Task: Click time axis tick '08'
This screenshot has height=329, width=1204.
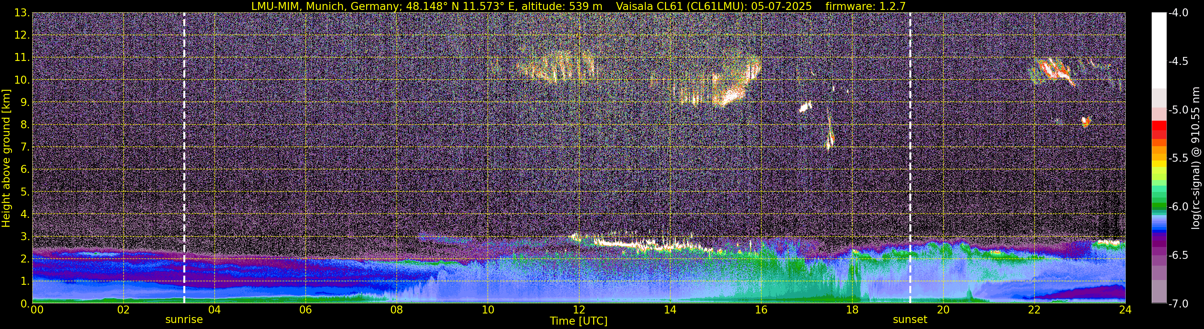Action: coord(397,309)
